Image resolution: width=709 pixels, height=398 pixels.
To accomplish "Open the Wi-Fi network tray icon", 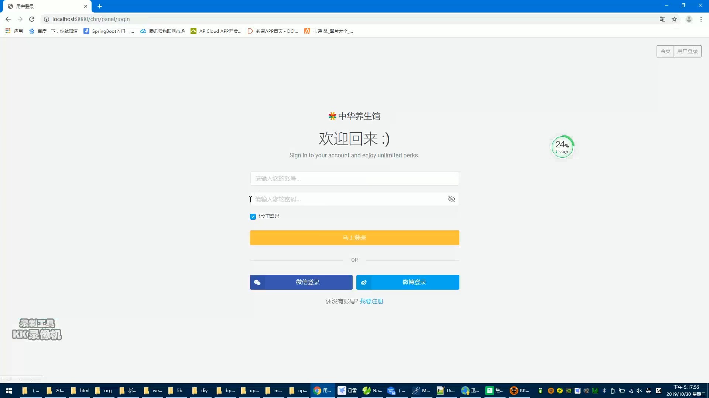I will 631,391.
